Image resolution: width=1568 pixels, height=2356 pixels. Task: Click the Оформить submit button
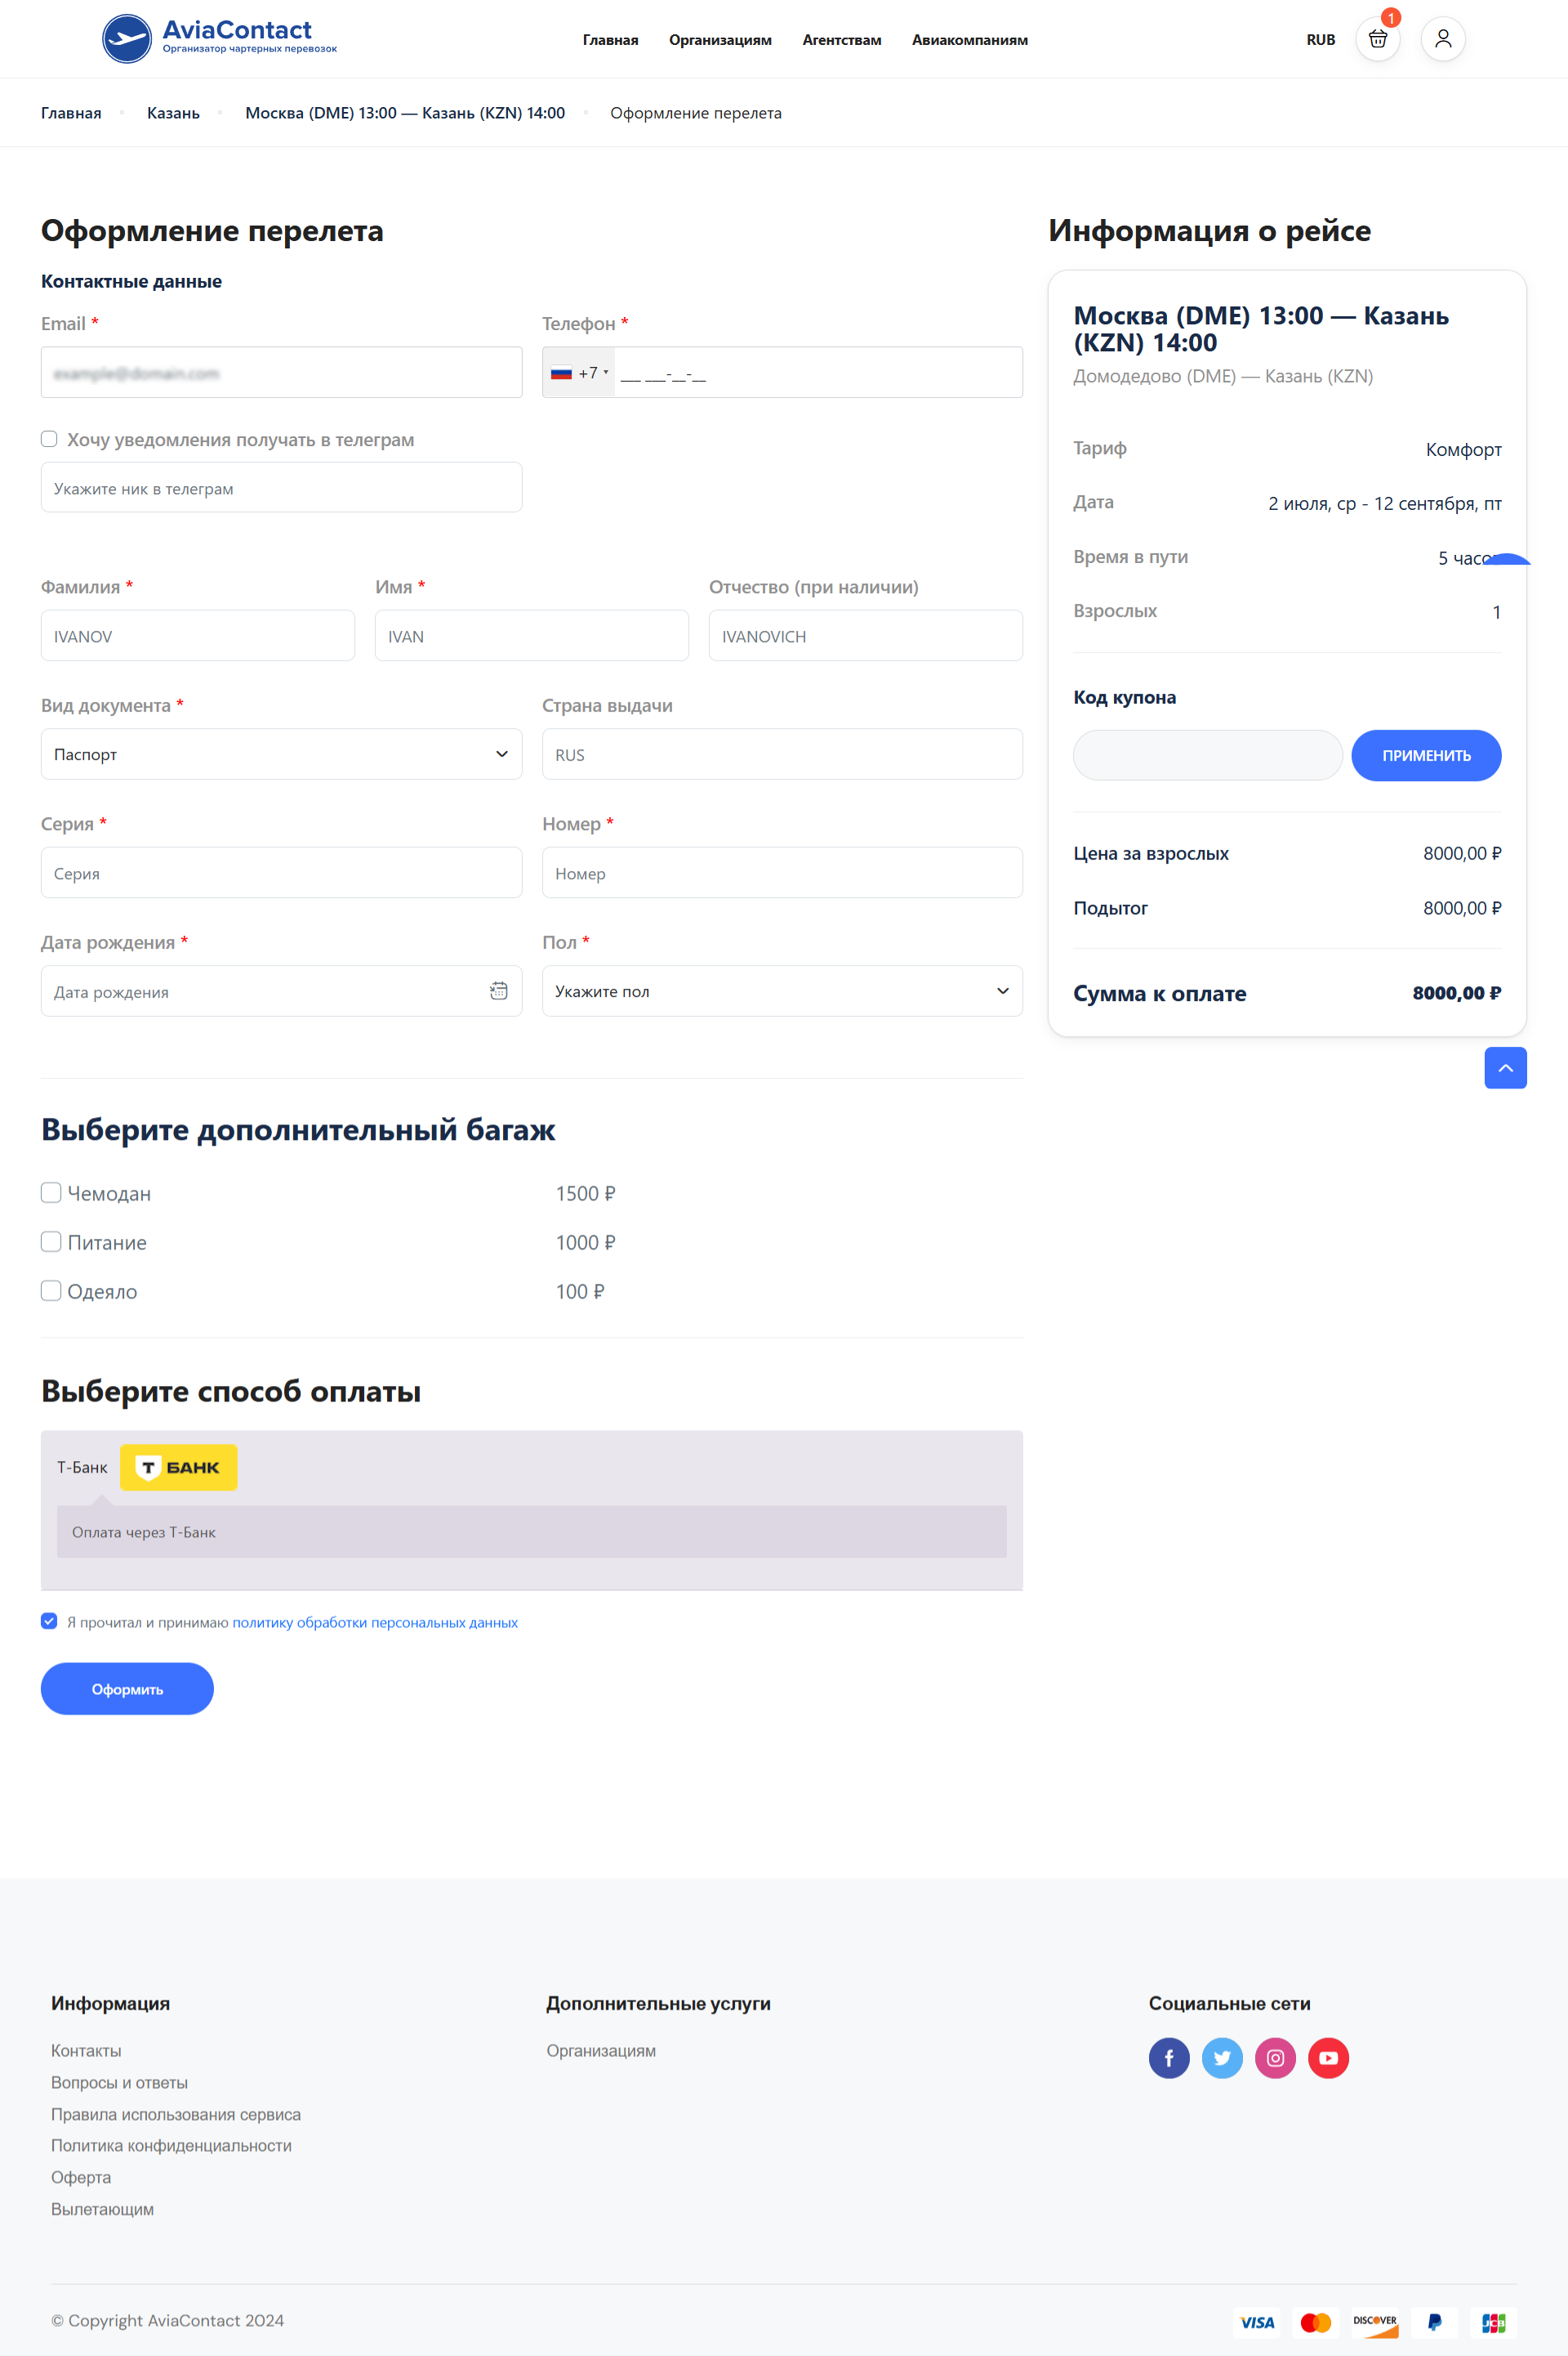click(x=127, y=1688)
